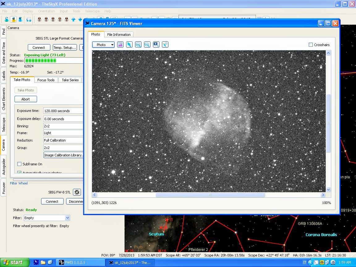Click the image-with-magnifier icon in the viewer toolbar
Viewport: 356px width, 267px height.
coord(156,45)
